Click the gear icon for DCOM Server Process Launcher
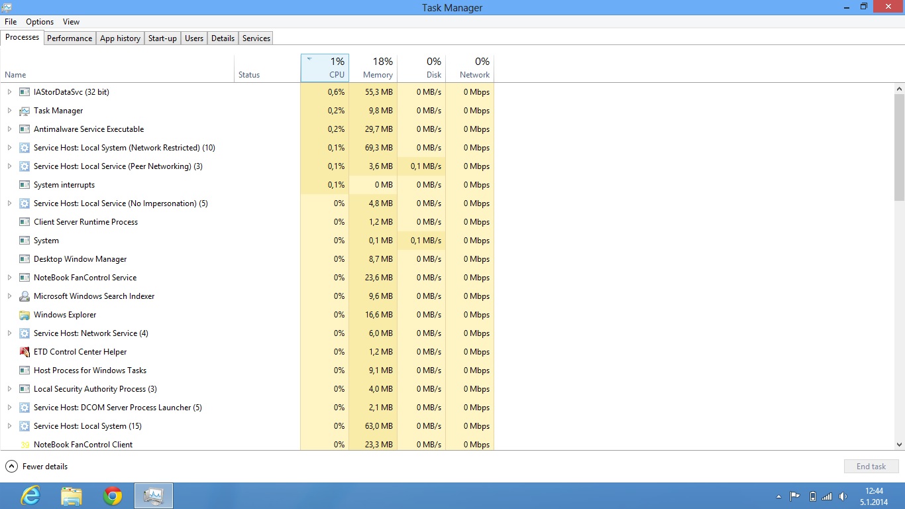This screenshot has width=905, height=509. 25,408
